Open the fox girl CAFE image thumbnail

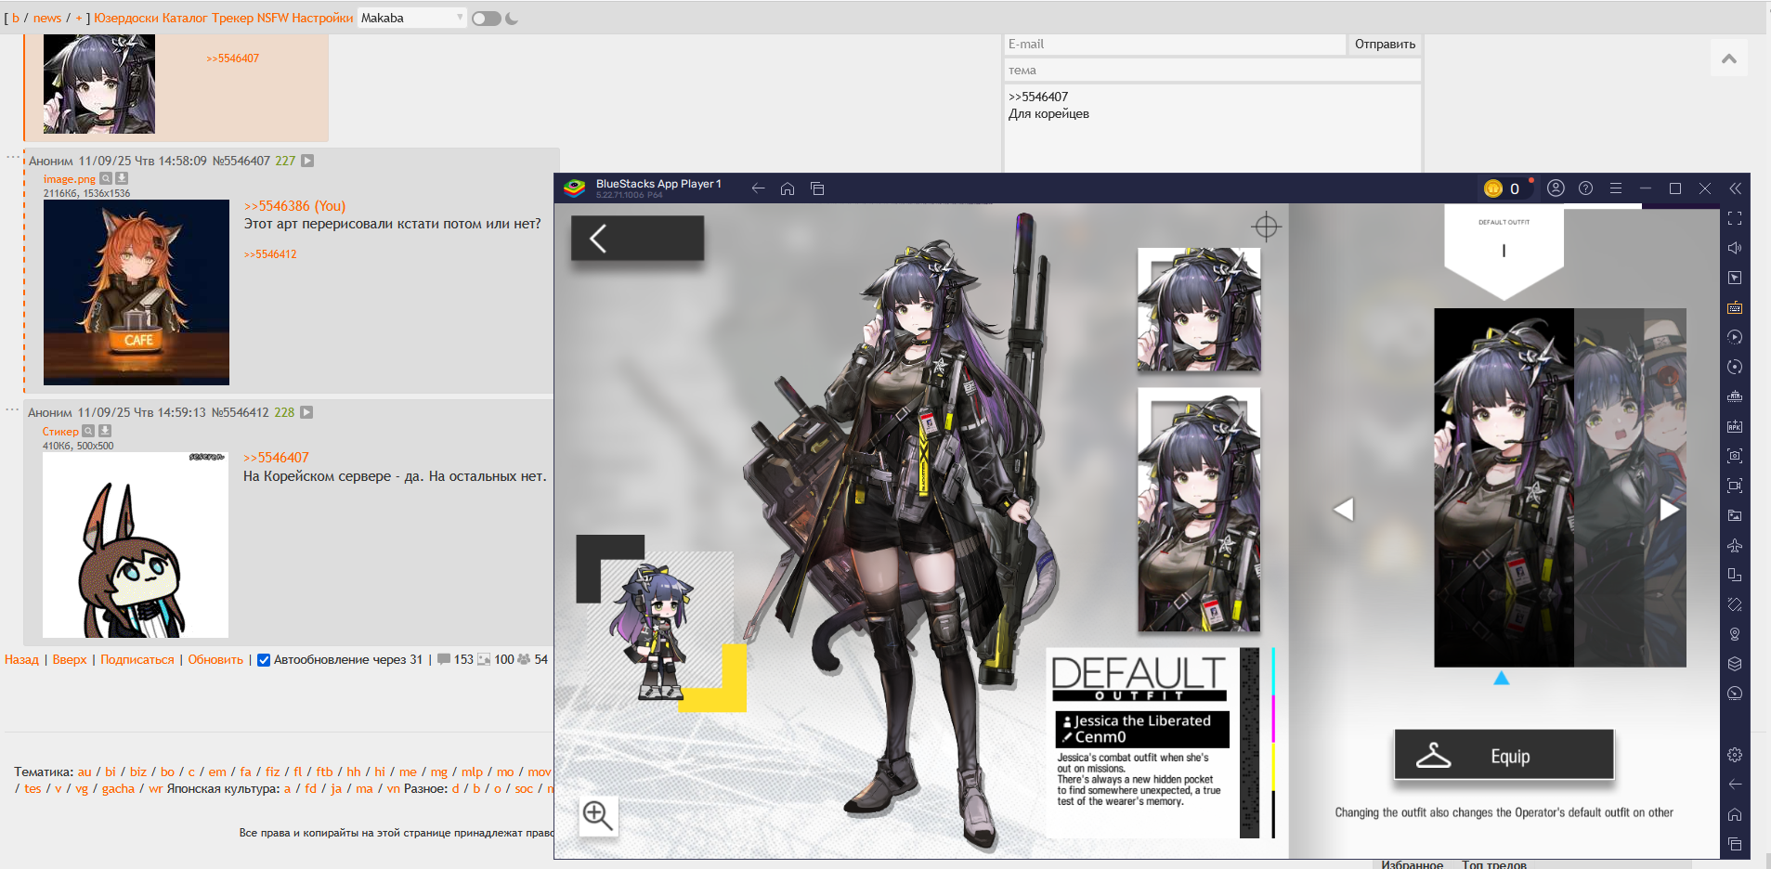[x=137, y=292]
